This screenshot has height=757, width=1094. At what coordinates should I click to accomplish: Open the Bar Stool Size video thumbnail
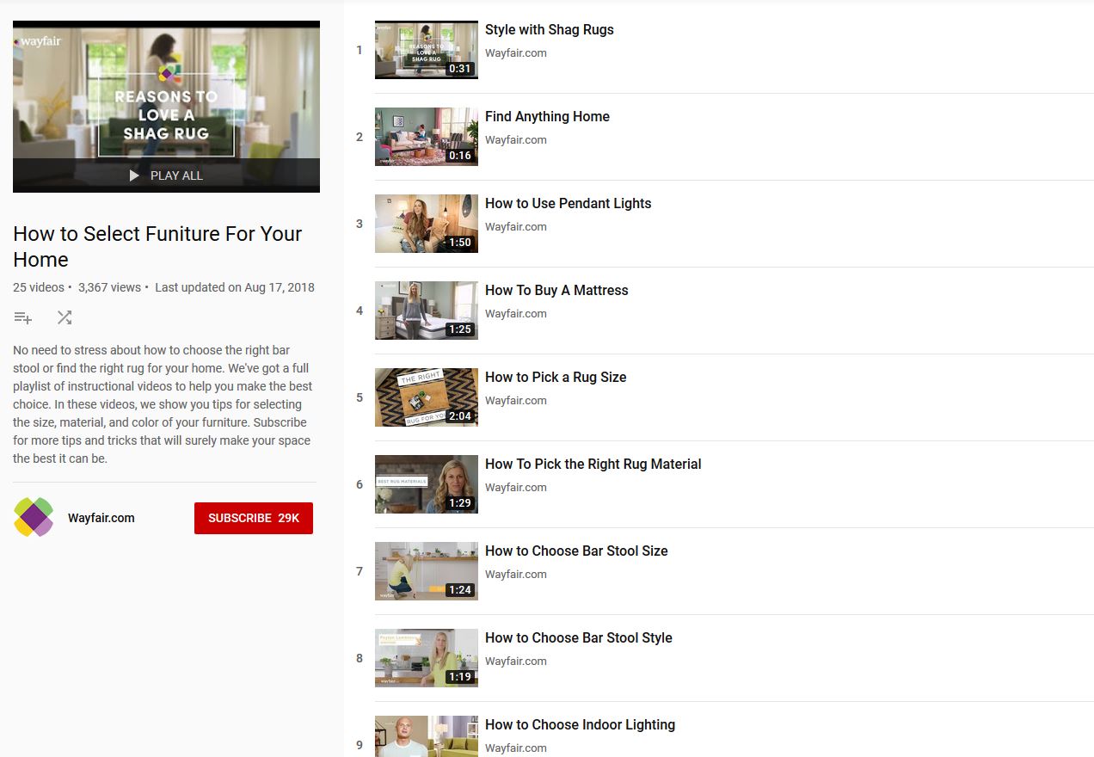(x=426, y=571)
